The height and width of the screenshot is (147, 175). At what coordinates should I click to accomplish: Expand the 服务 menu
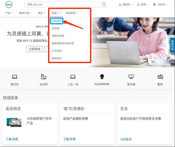(x=42, y=13)
